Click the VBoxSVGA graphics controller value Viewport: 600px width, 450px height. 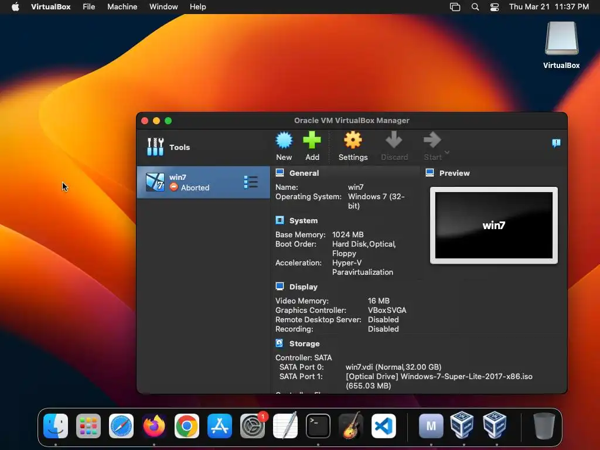coord(387,311)
